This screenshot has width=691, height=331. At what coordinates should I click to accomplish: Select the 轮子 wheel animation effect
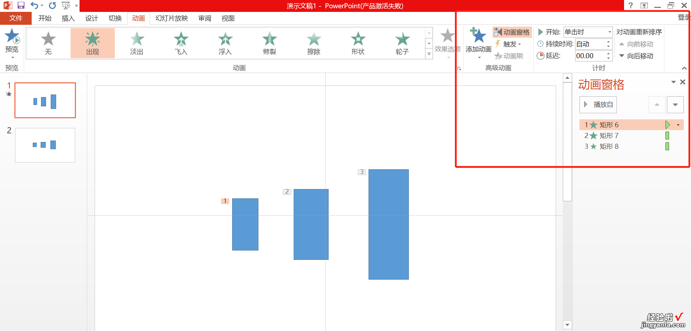coord(402,43)
